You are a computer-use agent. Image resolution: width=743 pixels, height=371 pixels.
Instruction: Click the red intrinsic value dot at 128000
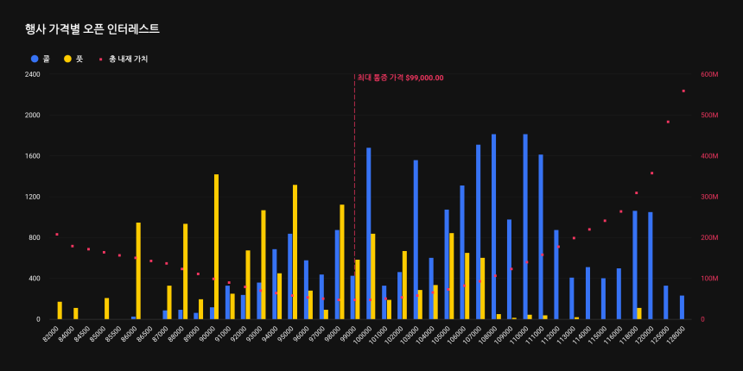click(x=683, y=91)
